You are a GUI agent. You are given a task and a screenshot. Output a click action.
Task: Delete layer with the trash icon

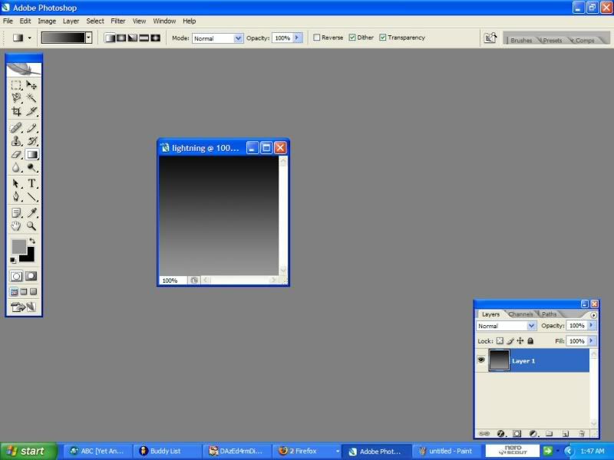coord(582,433)
